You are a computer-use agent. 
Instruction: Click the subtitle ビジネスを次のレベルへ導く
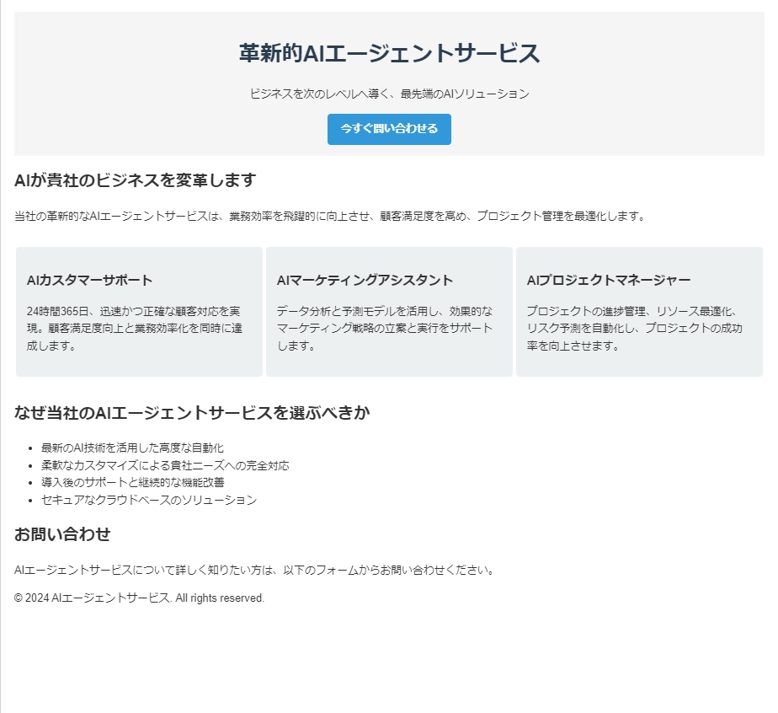coord(389,94)
